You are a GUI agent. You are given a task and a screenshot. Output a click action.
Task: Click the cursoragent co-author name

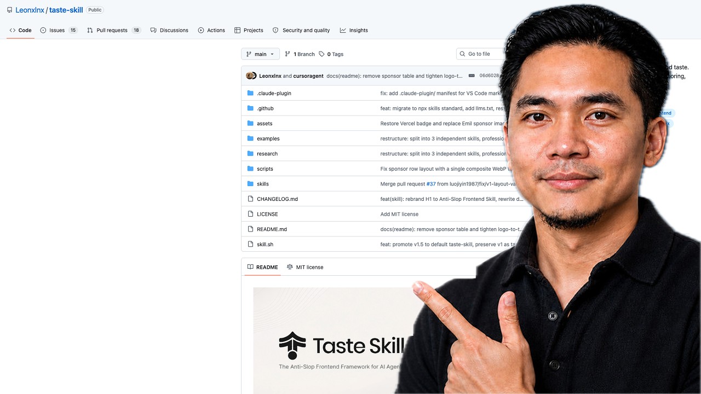tap(308, 76)
